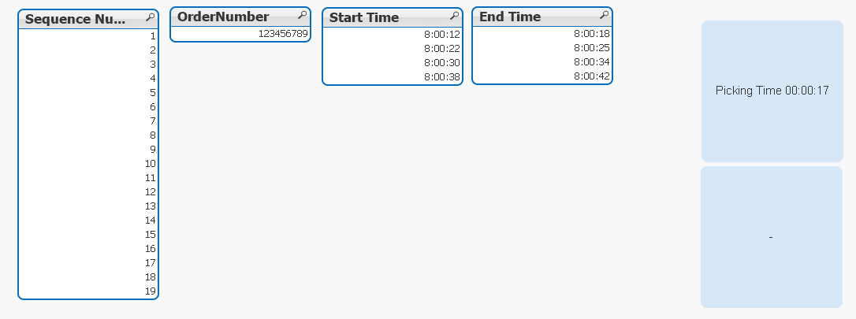
Task: Click the OrderNumber search magnifier icon
Action: (301, 15)
